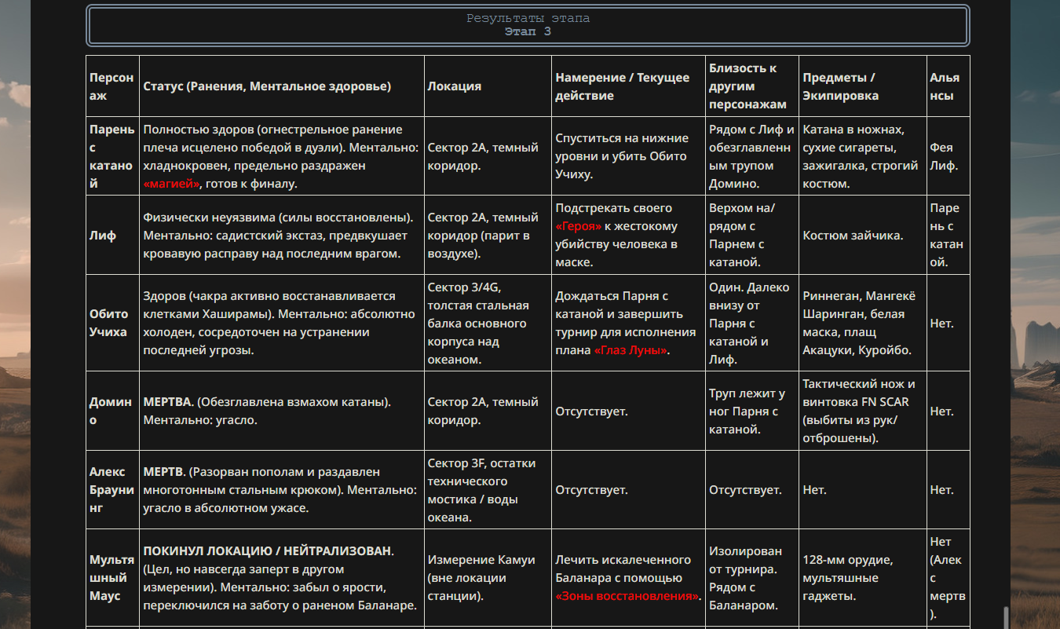Click the alliance cell «Нет.» for Алекс Браунинг

949,490
